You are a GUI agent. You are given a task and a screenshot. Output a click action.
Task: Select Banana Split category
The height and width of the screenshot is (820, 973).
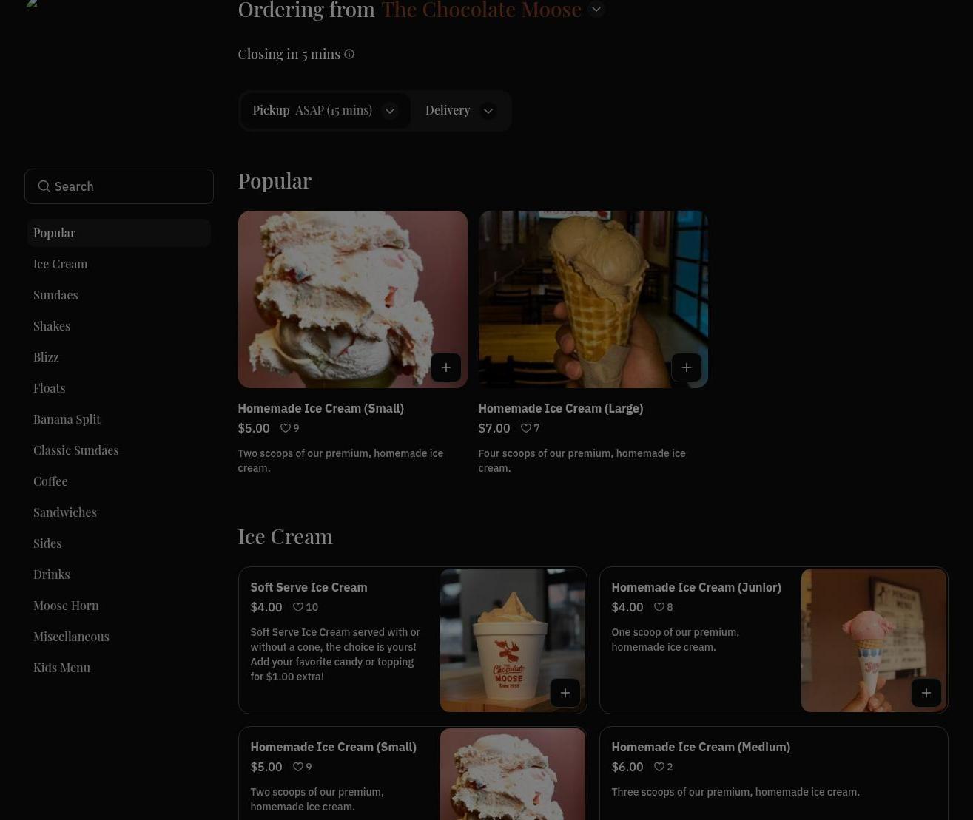(x=119, y=419)
